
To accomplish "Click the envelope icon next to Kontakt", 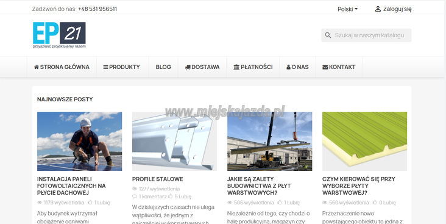I will (325, 67).
